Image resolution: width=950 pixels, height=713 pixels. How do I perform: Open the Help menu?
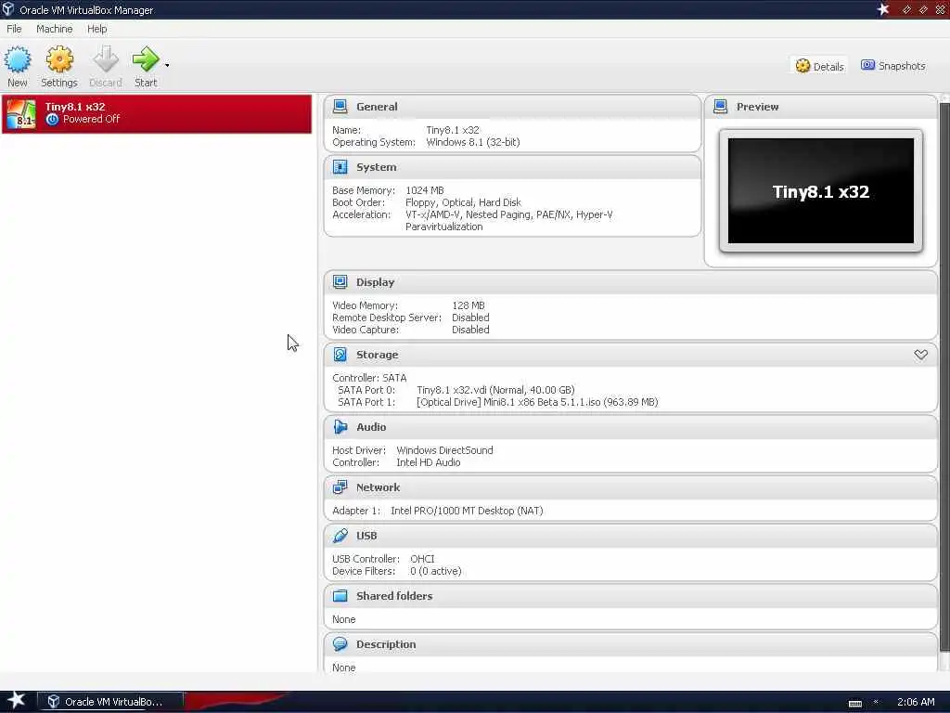[96, 29]
